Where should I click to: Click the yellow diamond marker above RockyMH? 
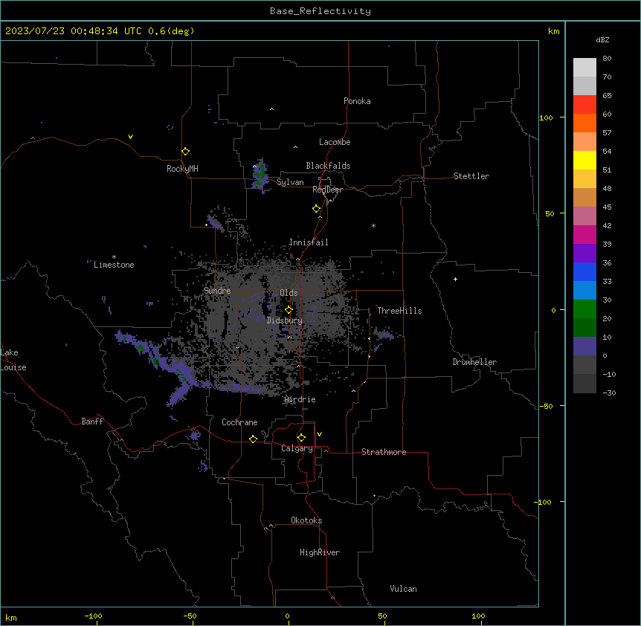click(x=186, y=152)
